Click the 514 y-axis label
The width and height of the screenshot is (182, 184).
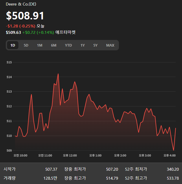point(9,77)
